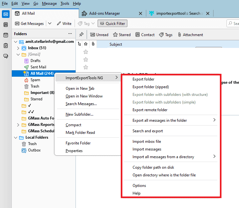The height and width of the screenshot is (208, 239).
Task: Collapse the Local Folders tree
Action: (16, 137)
